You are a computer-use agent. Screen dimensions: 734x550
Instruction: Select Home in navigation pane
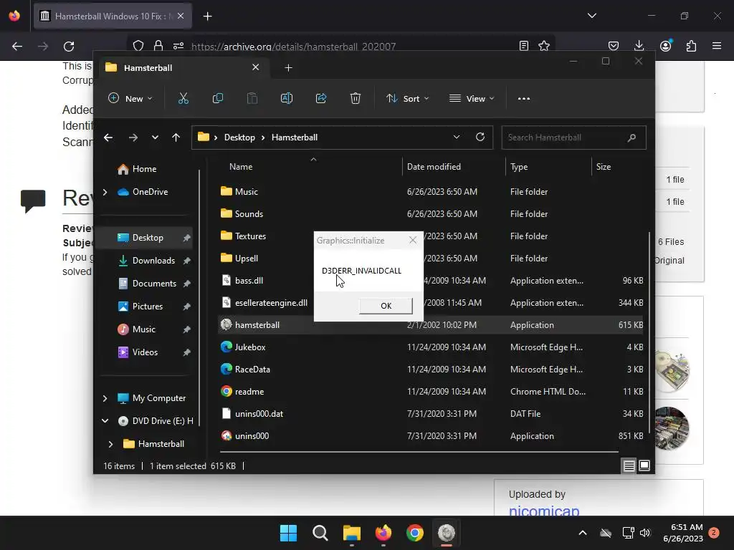tap(144, 169)
